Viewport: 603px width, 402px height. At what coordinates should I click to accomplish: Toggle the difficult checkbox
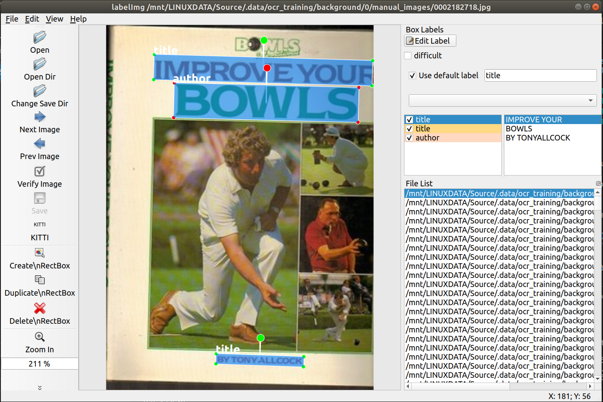(x=408, y=55)
